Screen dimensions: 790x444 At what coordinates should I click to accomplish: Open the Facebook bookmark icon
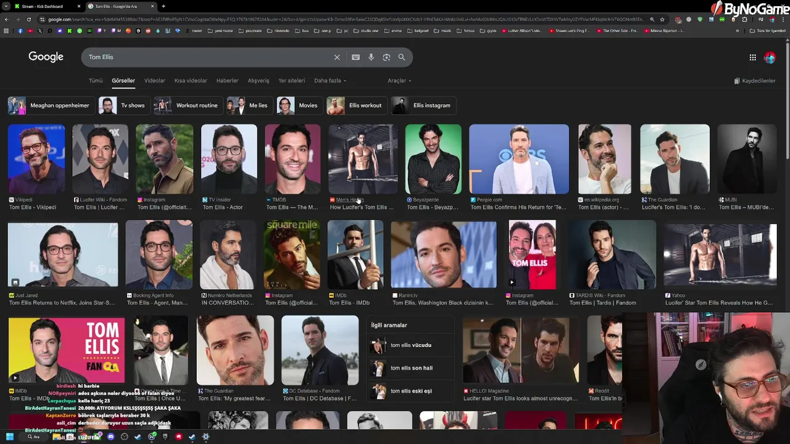[20, 30]
